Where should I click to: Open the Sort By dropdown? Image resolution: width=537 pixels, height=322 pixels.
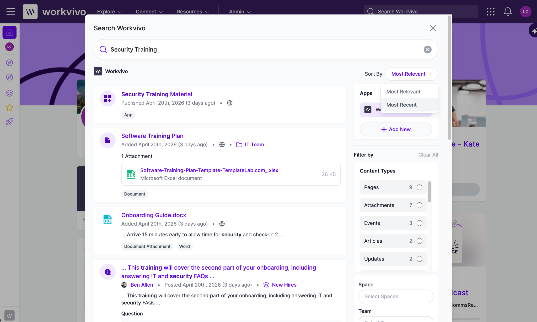[411, 74]
